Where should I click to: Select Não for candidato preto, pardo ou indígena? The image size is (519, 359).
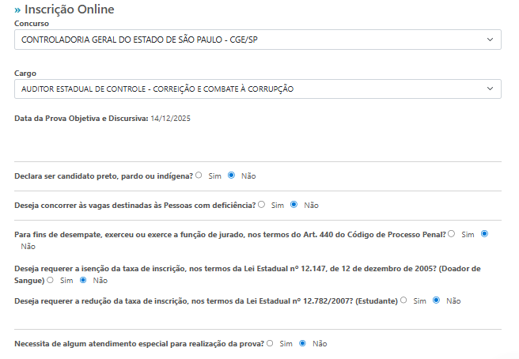coord(231,176)
